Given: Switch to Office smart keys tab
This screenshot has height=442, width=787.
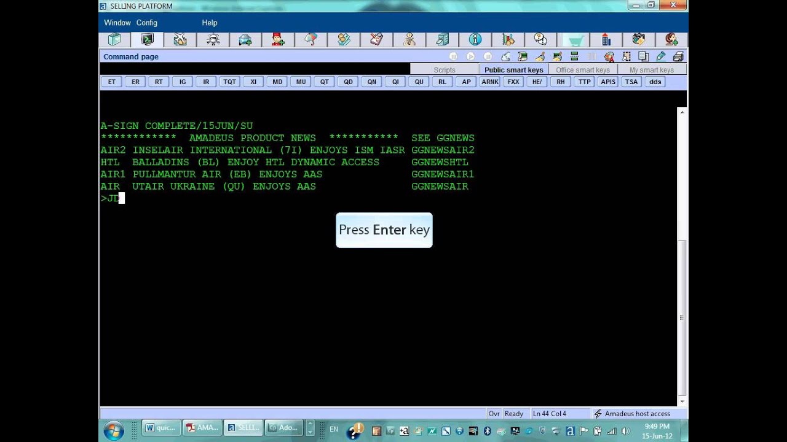Looking at the screenshot, I should click(x=583, y=70).
